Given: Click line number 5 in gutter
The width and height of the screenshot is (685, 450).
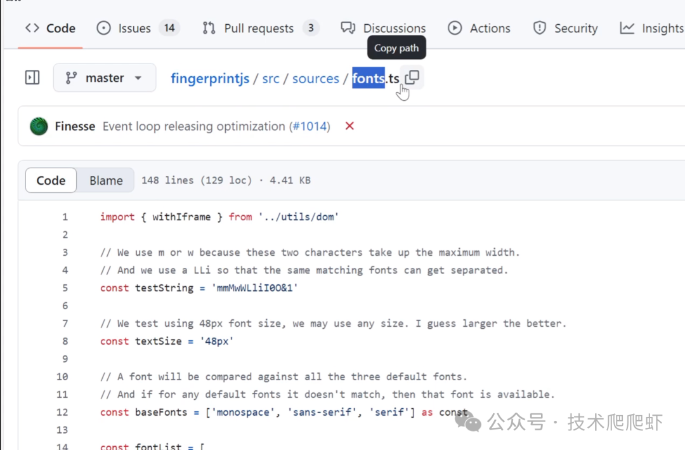Looking at the screenshot, I should tap(65, 288).
